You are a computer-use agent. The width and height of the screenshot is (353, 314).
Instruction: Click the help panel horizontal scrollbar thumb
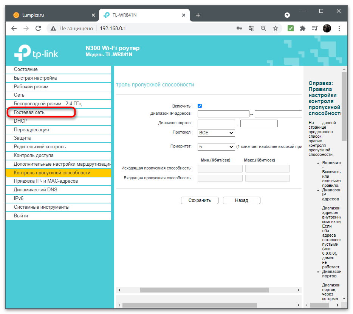[x=319, y=305]
